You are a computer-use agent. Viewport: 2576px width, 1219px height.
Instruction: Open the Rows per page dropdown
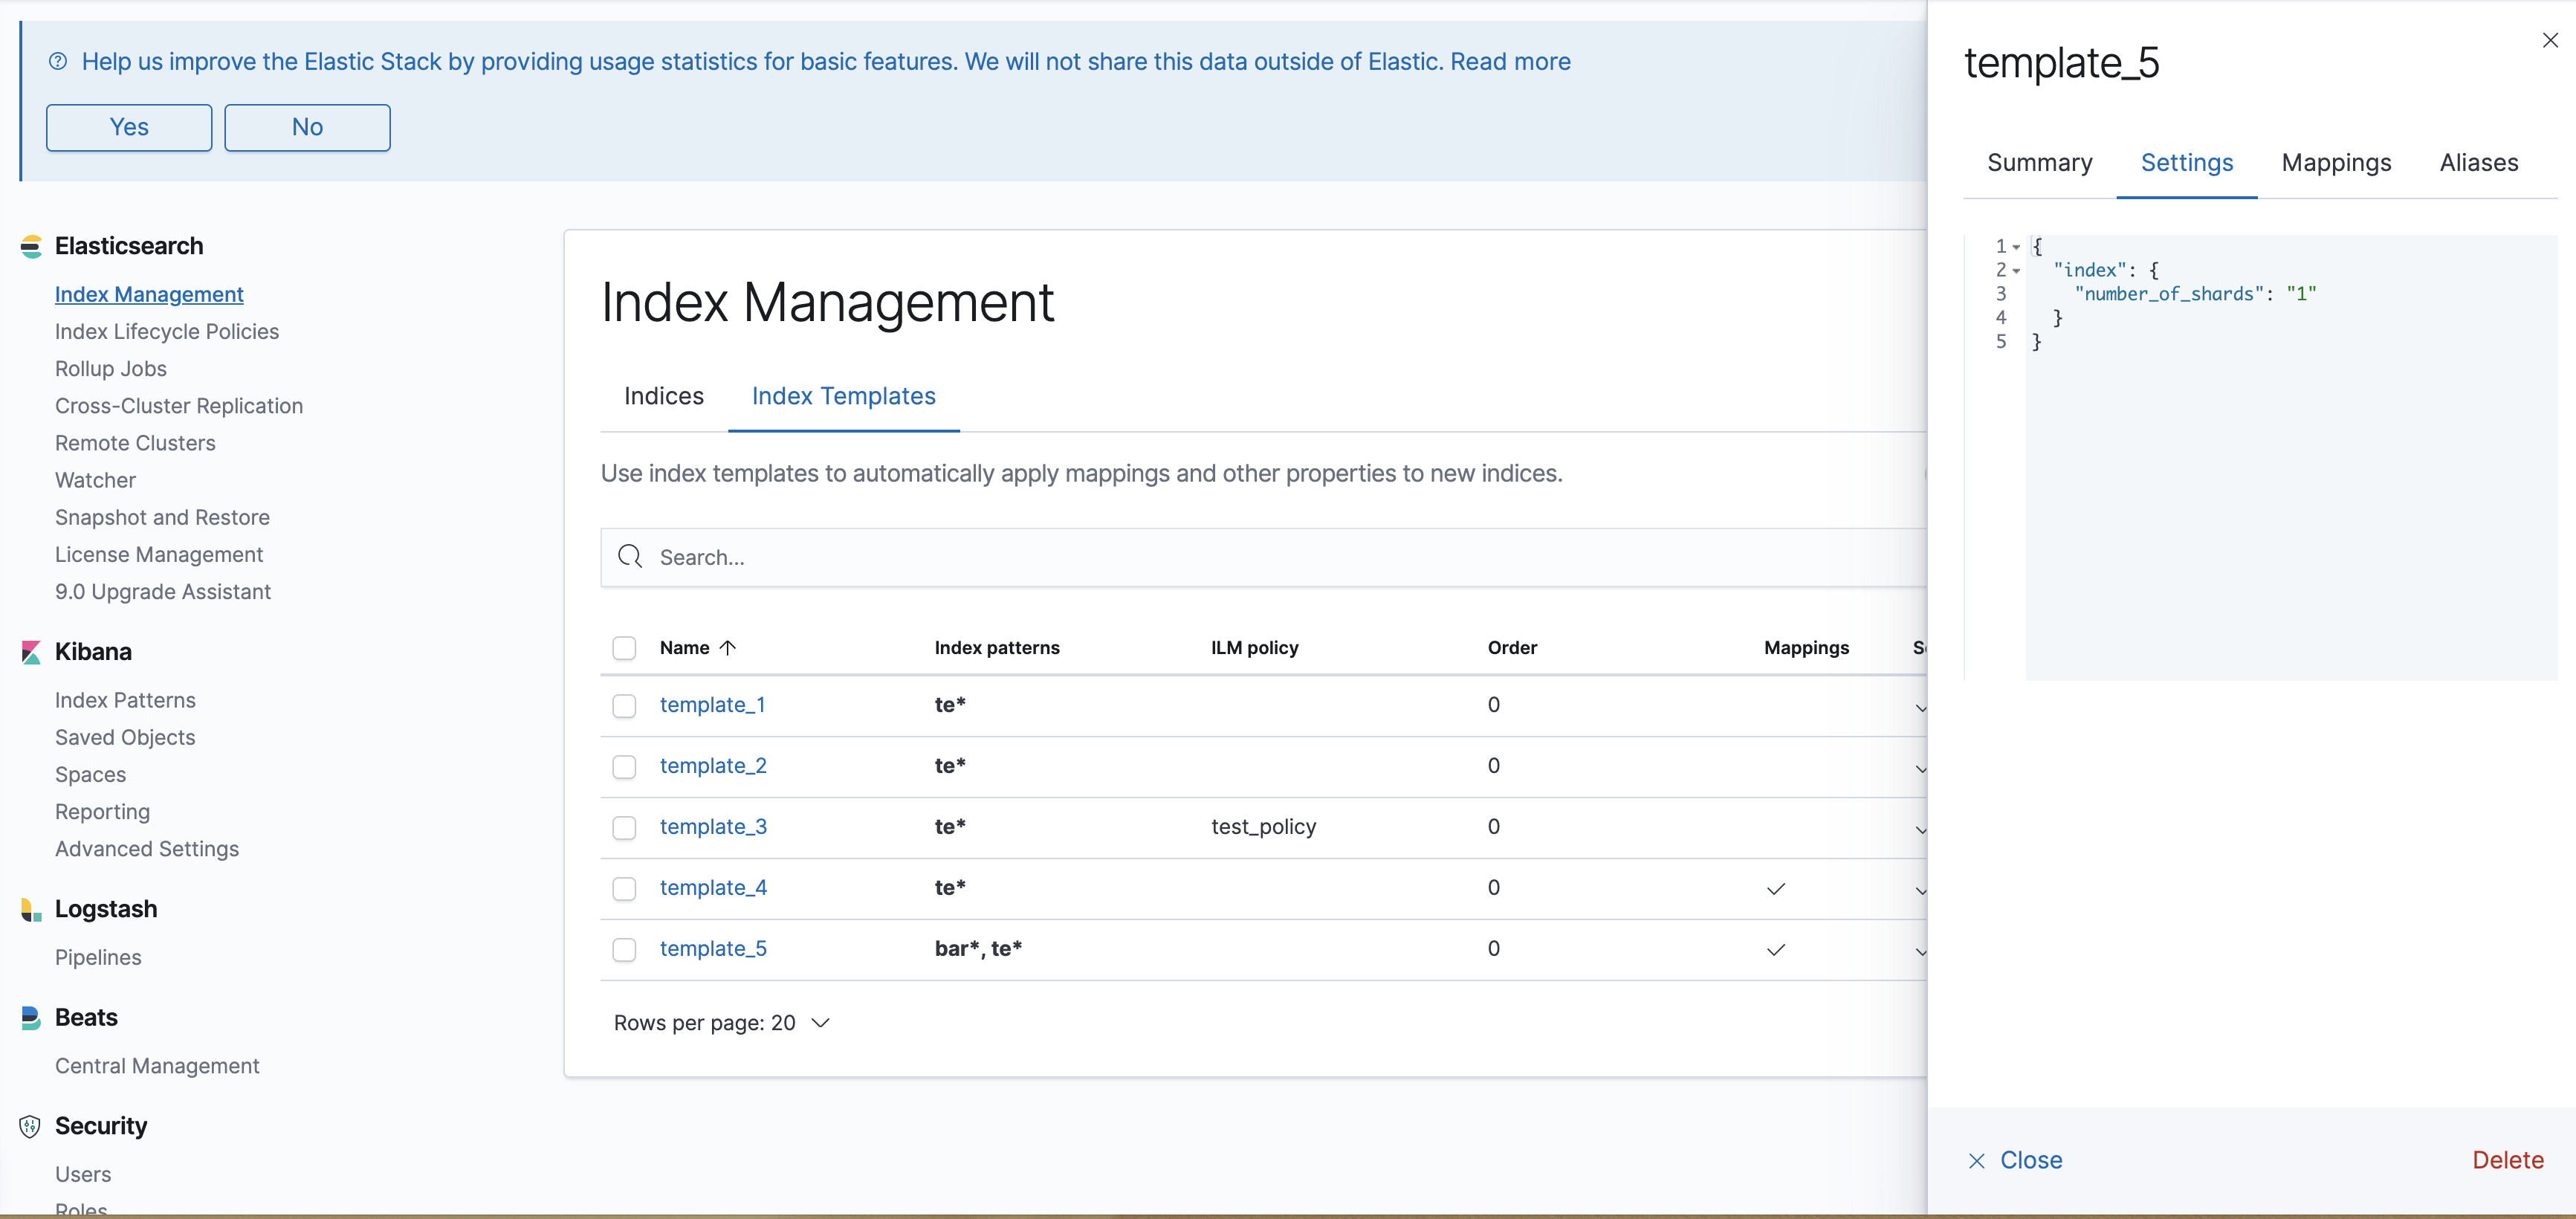722,1023
